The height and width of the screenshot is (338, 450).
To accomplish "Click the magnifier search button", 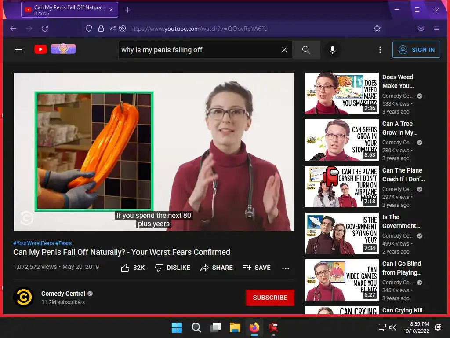I will point(306,50).
